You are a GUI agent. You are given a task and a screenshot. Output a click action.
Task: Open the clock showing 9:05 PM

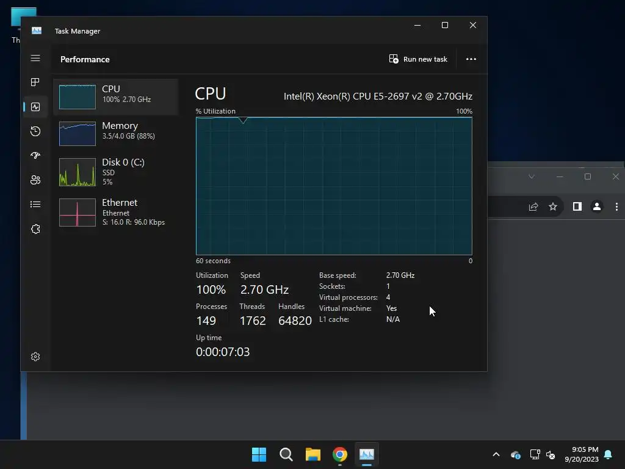click(x=582, y=454)
